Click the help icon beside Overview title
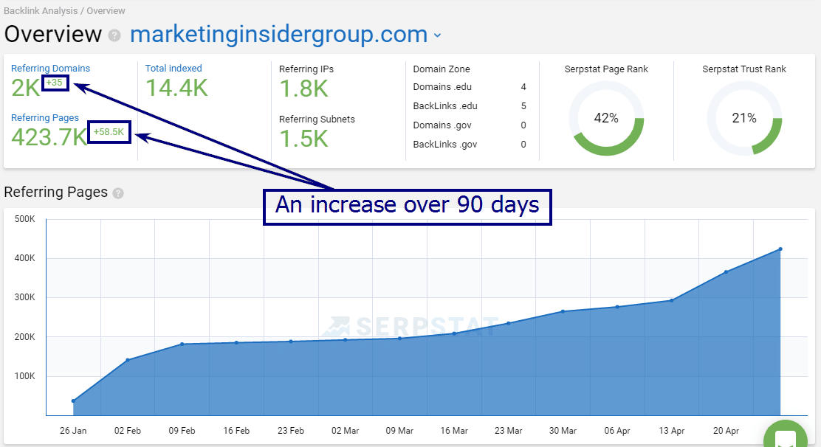This screenshot has height=447, width=821. click(114, 35)
